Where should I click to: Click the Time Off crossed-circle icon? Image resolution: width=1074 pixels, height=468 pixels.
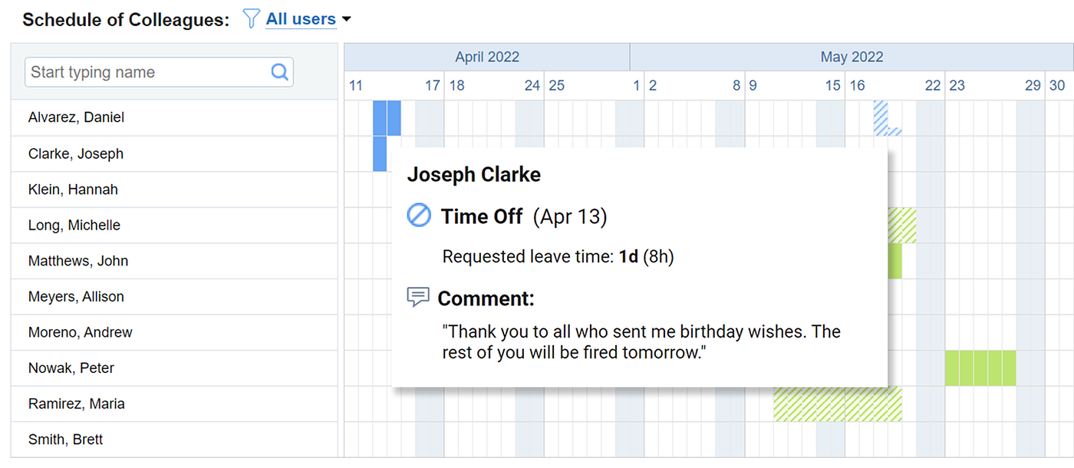coord(419,216)
